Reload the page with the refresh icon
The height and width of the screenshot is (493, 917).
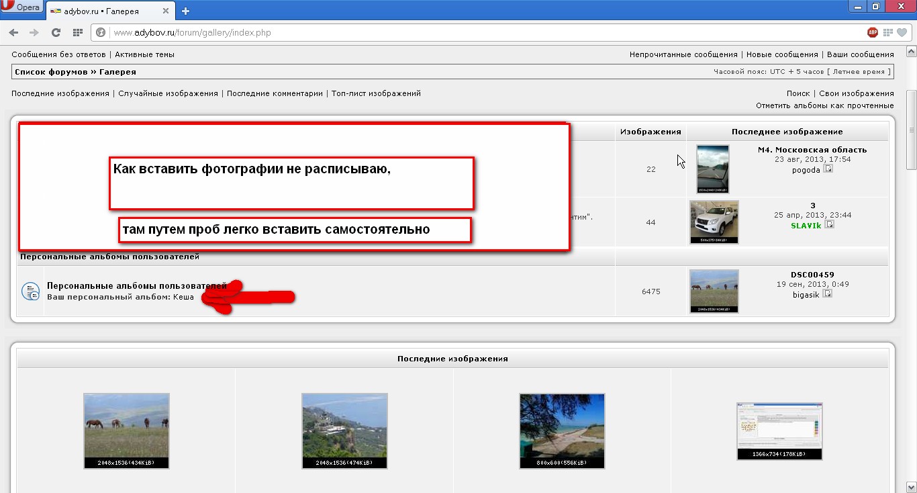pos(56,32)
